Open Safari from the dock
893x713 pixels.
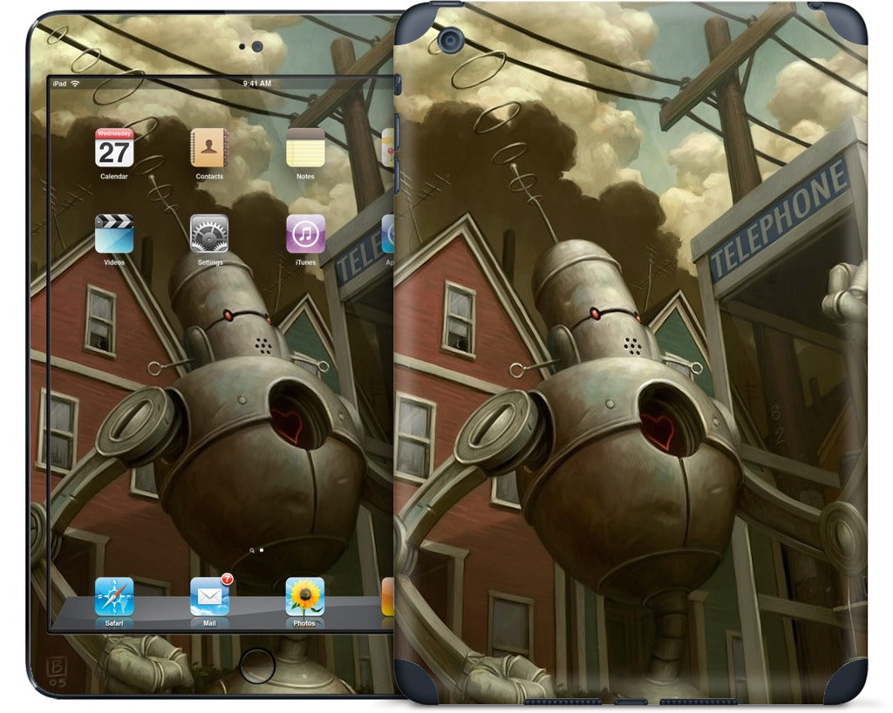coord(114,597)
